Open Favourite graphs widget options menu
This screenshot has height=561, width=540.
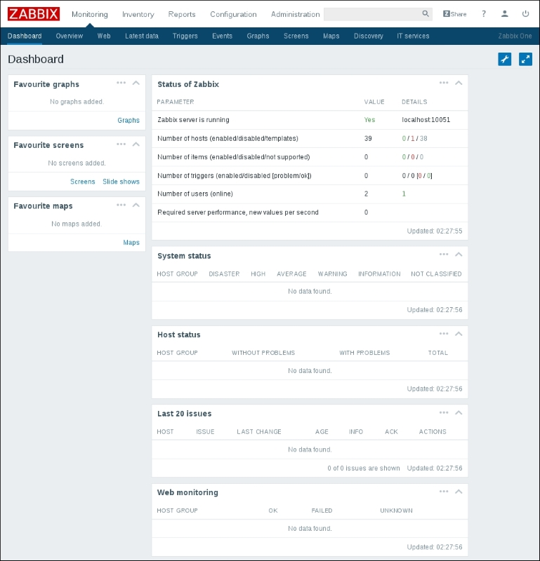click(x=121, y=83)
